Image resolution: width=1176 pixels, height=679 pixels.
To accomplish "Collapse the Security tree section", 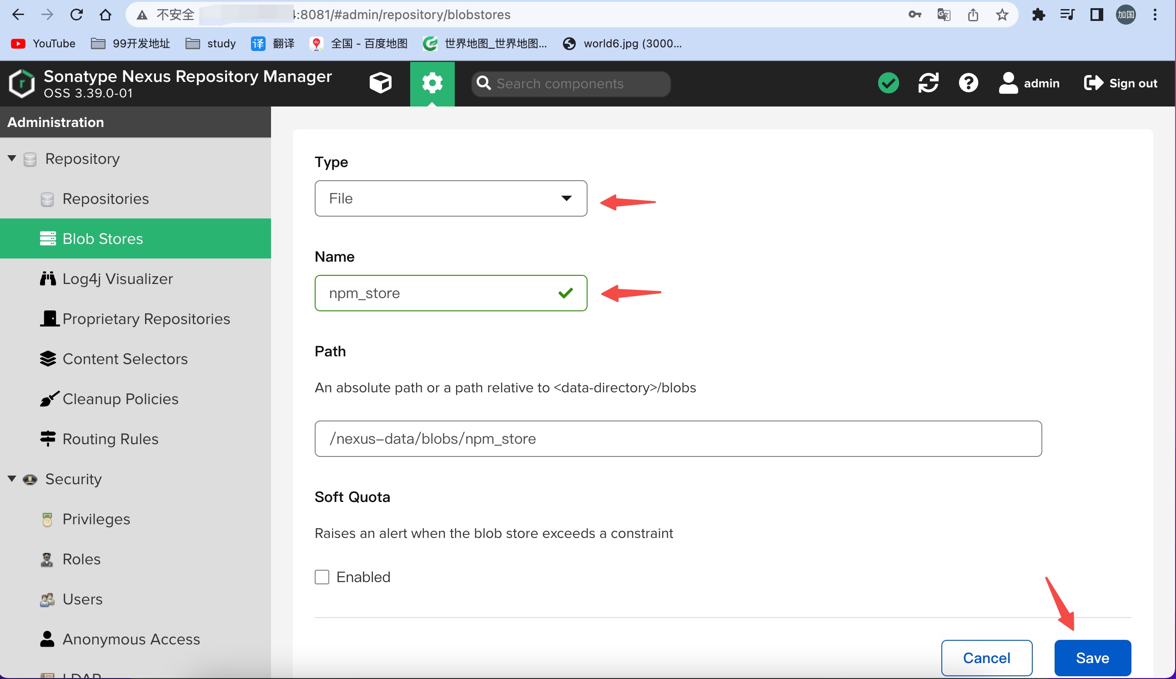I will 12,479.
